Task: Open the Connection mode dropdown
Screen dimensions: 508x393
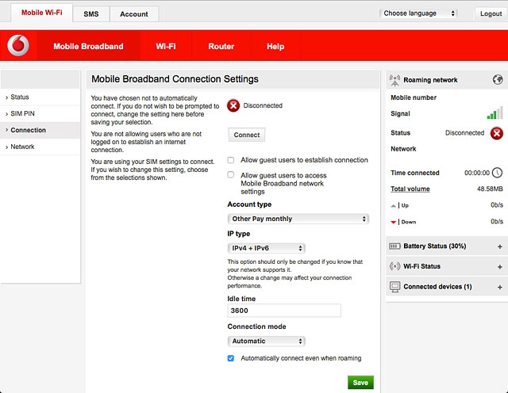Action: 267,341
